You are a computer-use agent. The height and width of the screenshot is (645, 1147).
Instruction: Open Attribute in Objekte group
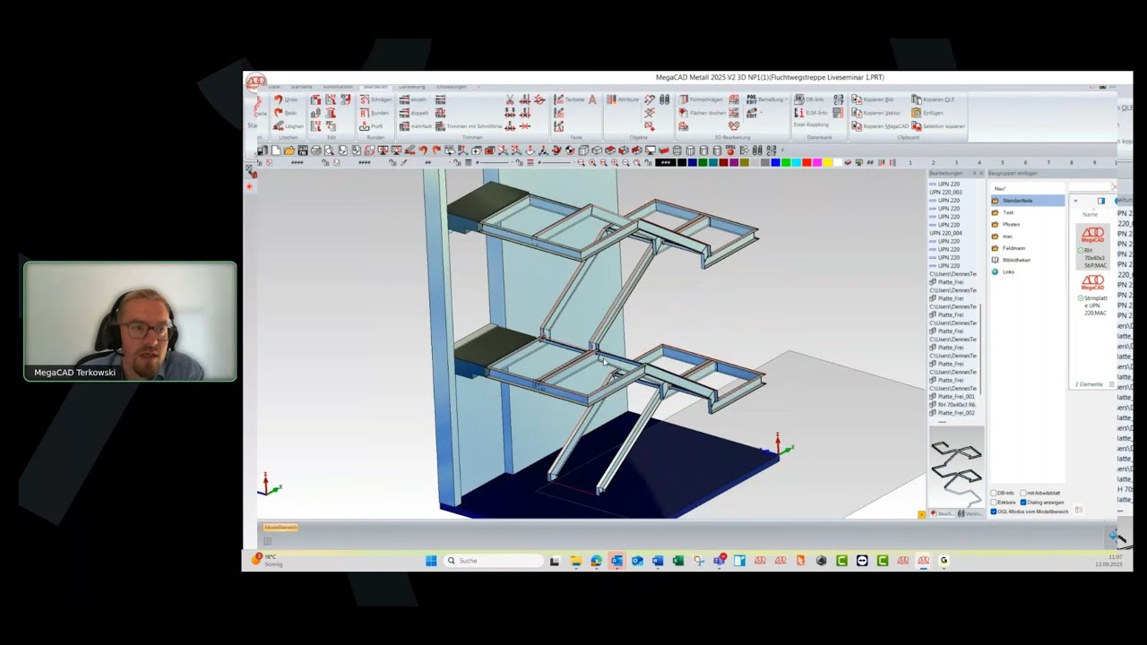pos(623,99)
